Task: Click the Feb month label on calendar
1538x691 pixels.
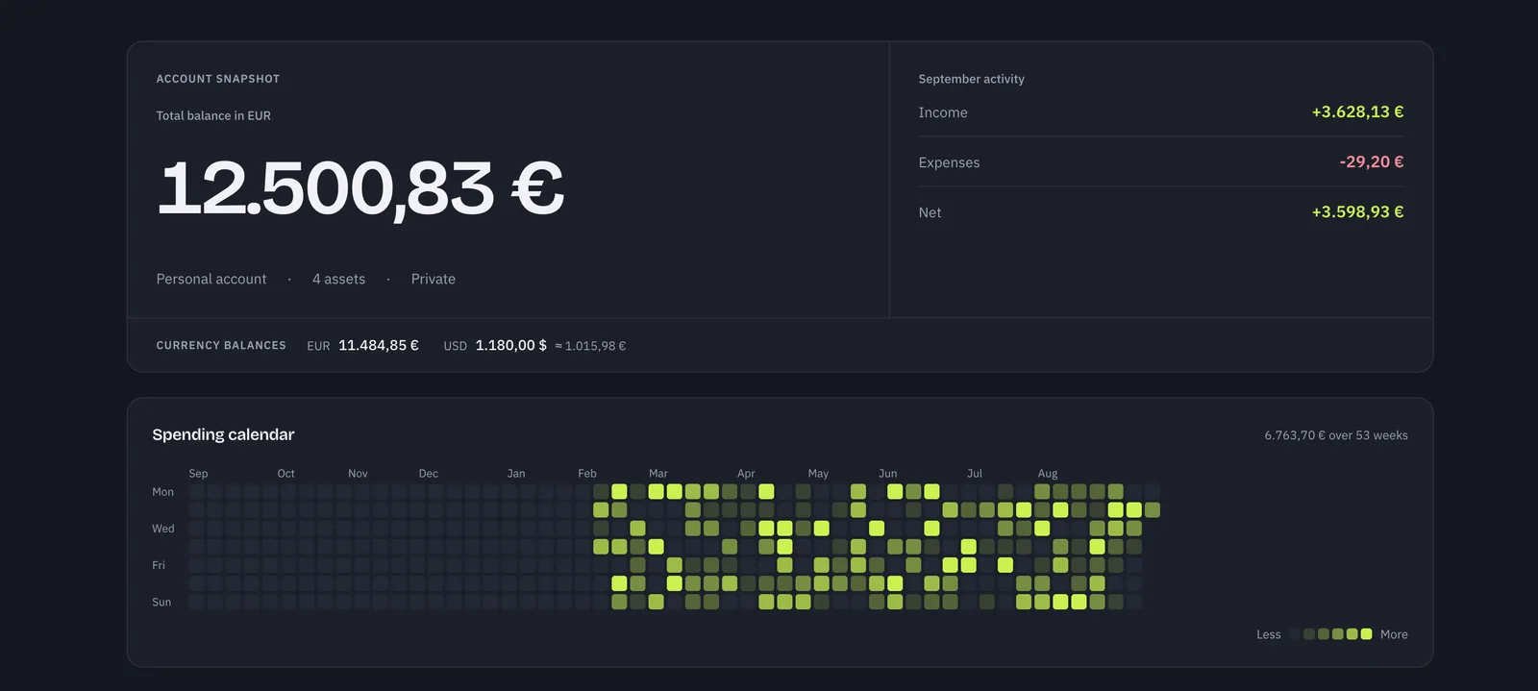Action: pos(587,474)
